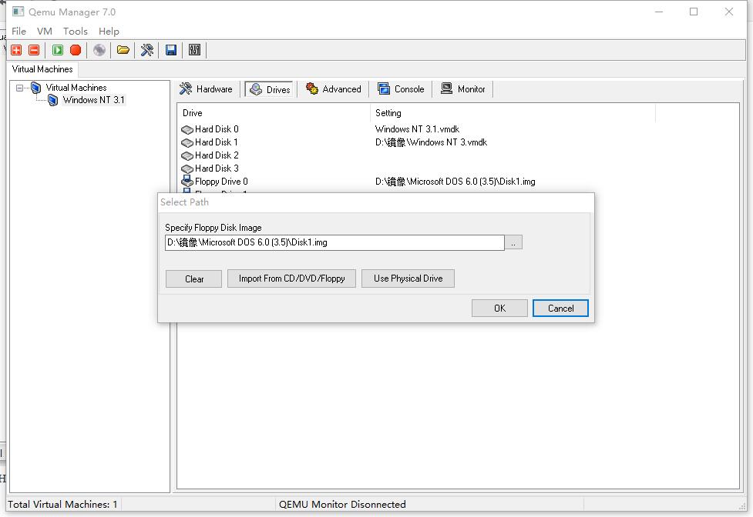Select the Floppy Drive 0 row label

221,182
